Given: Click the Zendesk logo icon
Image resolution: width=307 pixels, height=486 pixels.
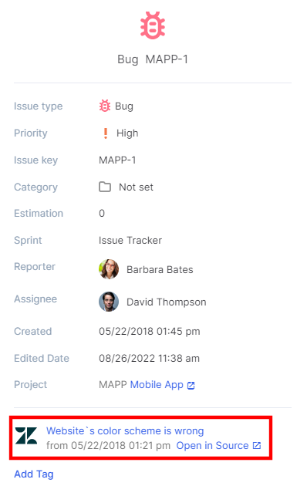Looking at the screenshot, I should coord(26,436).
